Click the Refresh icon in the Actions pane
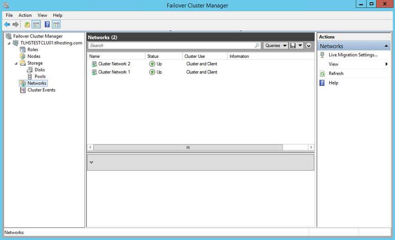The image size is (395, 240). (x=322, y=74)
